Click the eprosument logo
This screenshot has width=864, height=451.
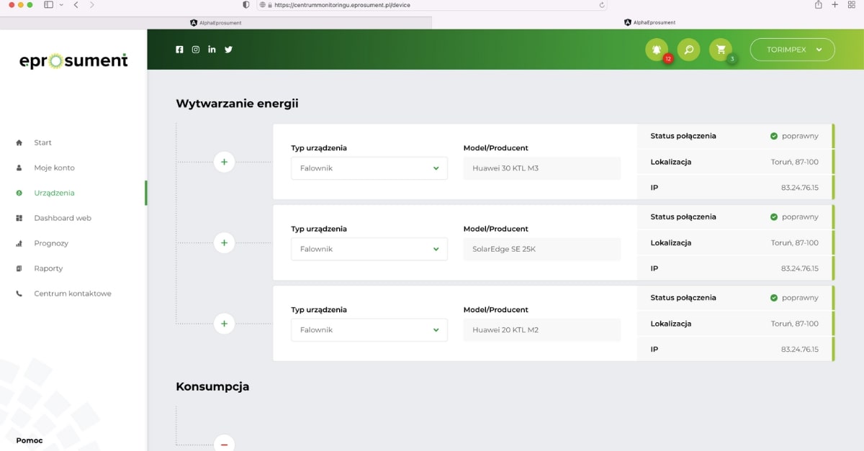pyautogui.click(x=73, y=61)
